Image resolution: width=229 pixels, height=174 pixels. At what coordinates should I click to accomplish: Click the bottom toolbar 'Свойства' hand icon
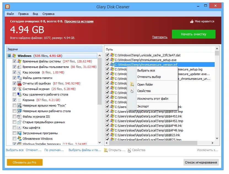(129, 150)
